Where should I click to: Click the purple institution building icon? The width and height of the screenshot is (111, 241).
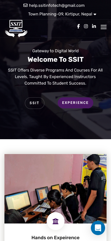click(x=56, y=221)
